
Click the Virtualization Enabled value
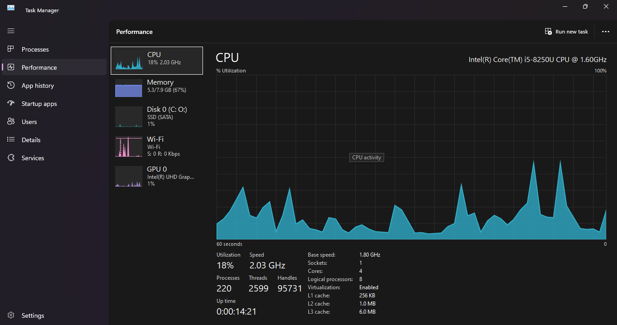pos(369,287)
